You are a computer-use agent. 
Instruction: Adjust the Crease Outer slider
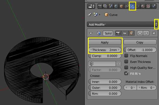[105, 88]
